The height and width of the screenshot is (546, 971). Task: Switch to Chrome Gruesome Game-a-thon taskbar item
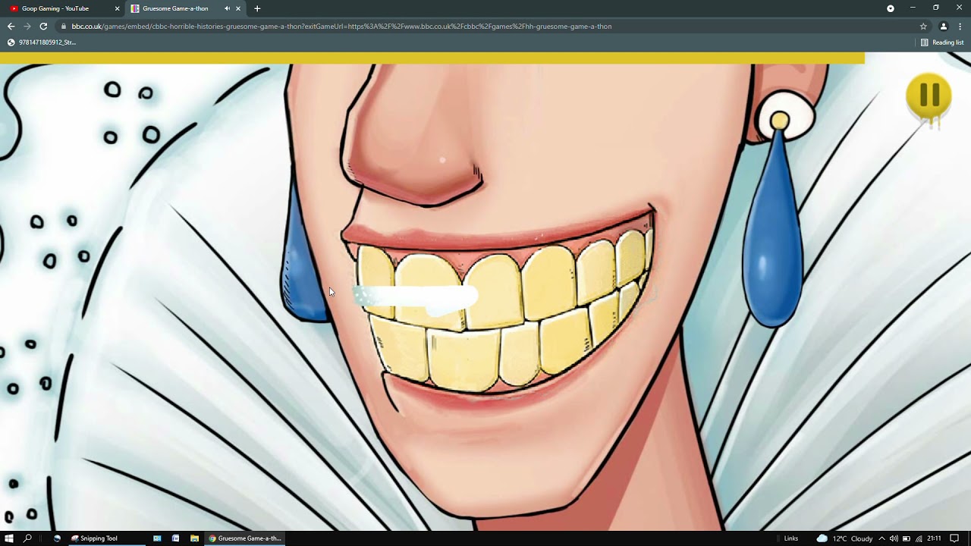[x=244, y=538]
